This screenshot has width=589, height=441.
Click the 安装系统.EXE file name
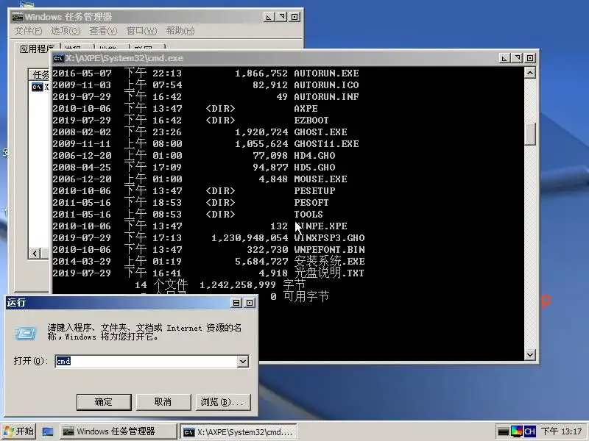click(x=329, y=262)
